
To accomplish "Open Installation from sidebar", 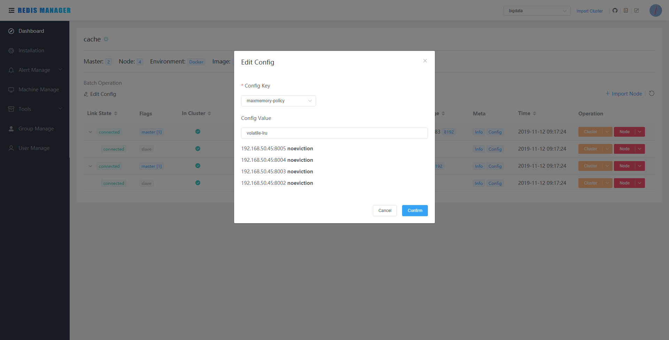I will click(x=35, y=51).
